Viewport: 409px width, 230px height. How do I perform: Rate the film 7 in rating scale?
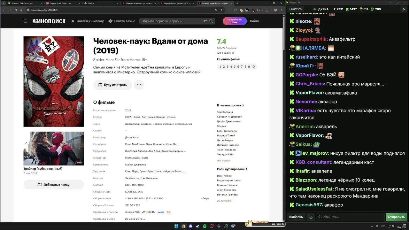coord(242,67)
